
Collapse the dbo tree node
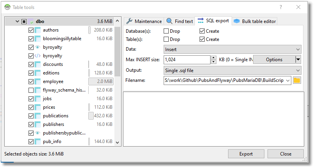pos(17,21)
